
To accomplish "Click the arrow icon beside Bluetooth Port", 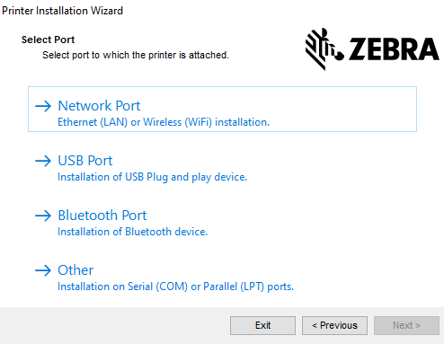I will pyautogui.click(x=43, y=216).
